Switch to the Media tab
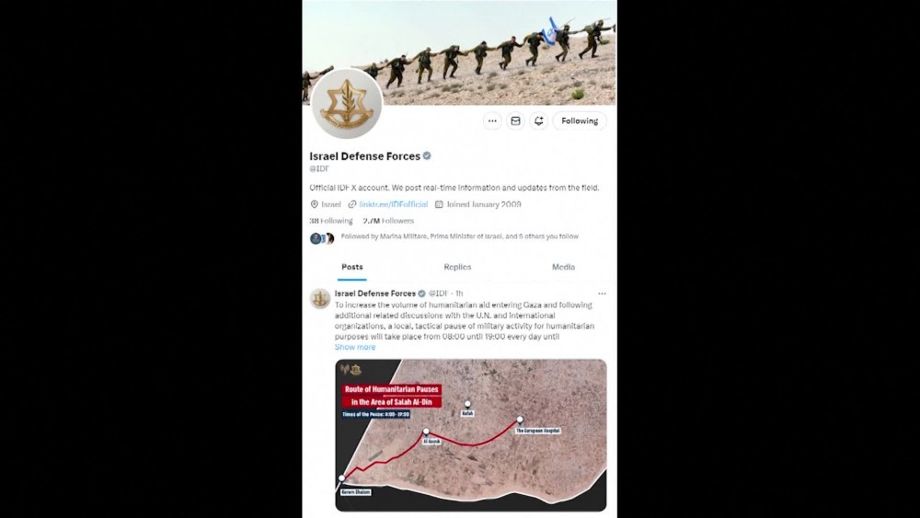Viewport: 920px width, 518px height. 563,267
